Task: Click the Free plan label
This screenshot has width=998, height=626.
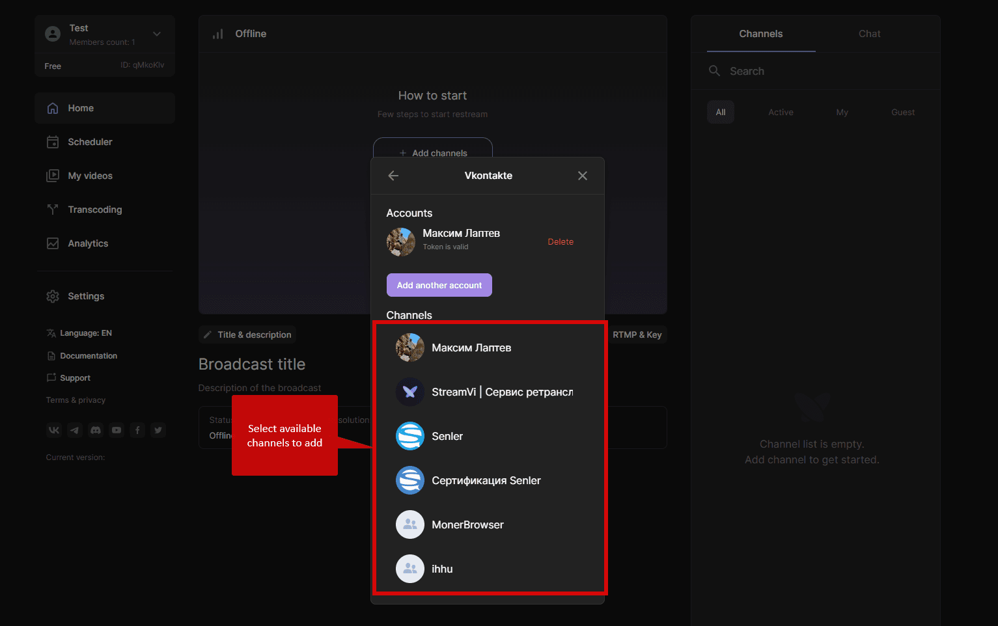Action: pyautogui.click(x=53, y=66)
